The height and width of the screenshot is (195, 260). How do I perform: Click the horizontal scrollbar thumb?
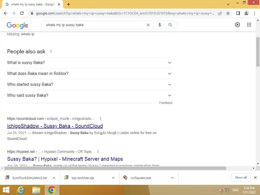pos(115,168)
